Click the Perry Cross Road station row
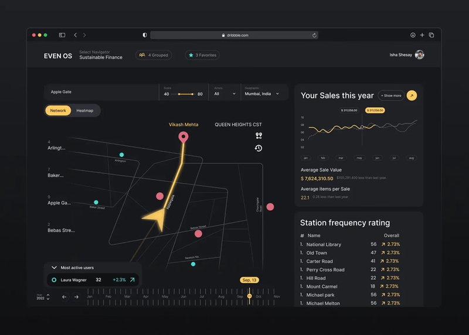The width and height of the screenshot is (469, 335). pos(350,269)
